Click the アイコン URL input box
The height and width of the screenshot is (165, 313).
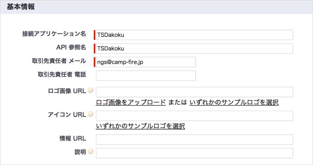[194, 116]
